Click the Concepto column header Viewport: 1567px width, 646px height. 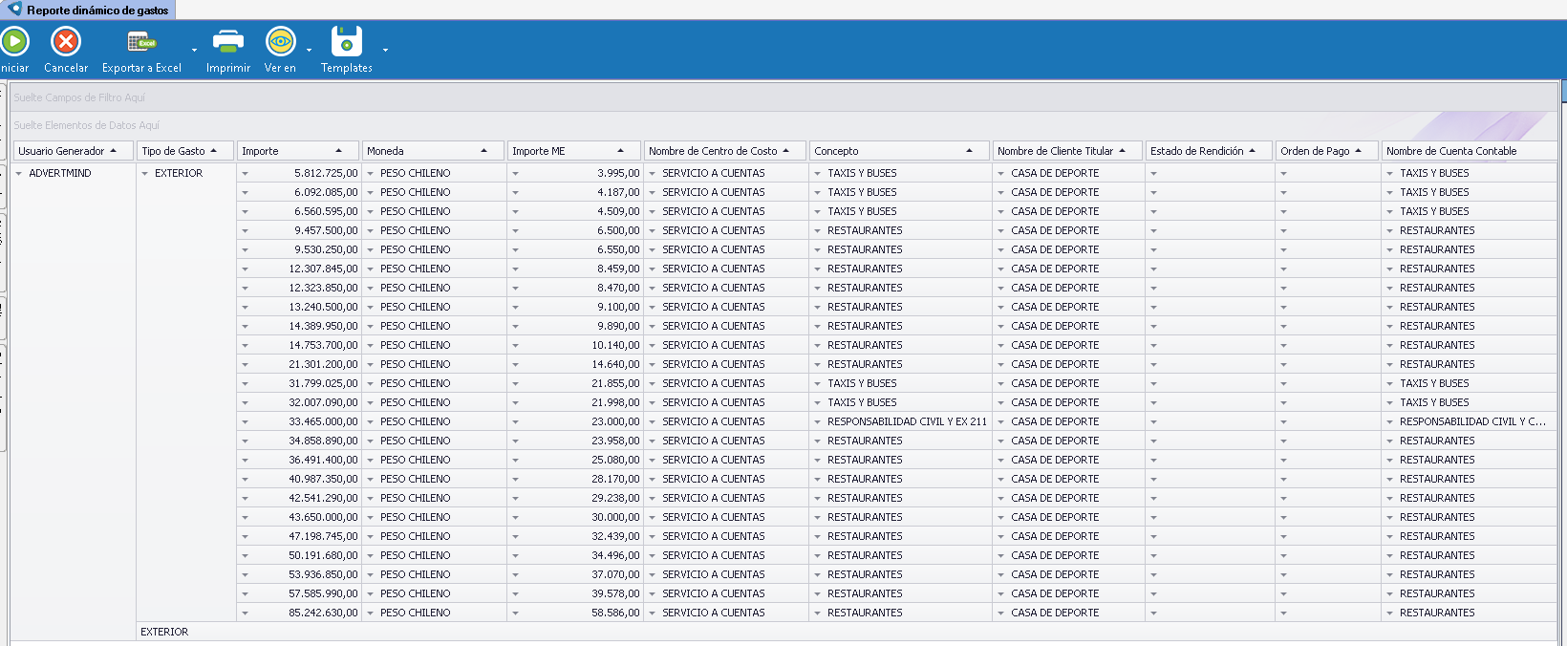[889, 151]
